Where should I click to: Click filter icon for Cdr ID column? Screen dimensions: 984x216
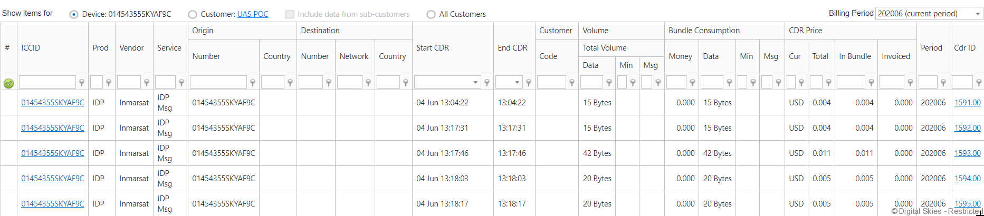(x=979, y=83)
